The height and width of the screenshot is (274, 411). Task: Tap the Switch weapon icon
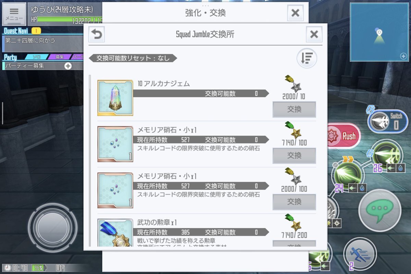click(x=388, y=122)
